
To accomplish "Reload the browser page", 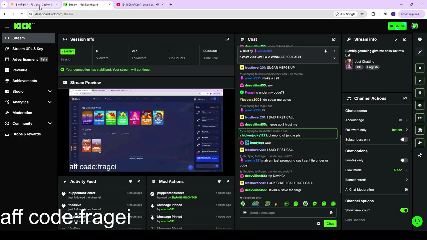I will click(x=21, y=14).
